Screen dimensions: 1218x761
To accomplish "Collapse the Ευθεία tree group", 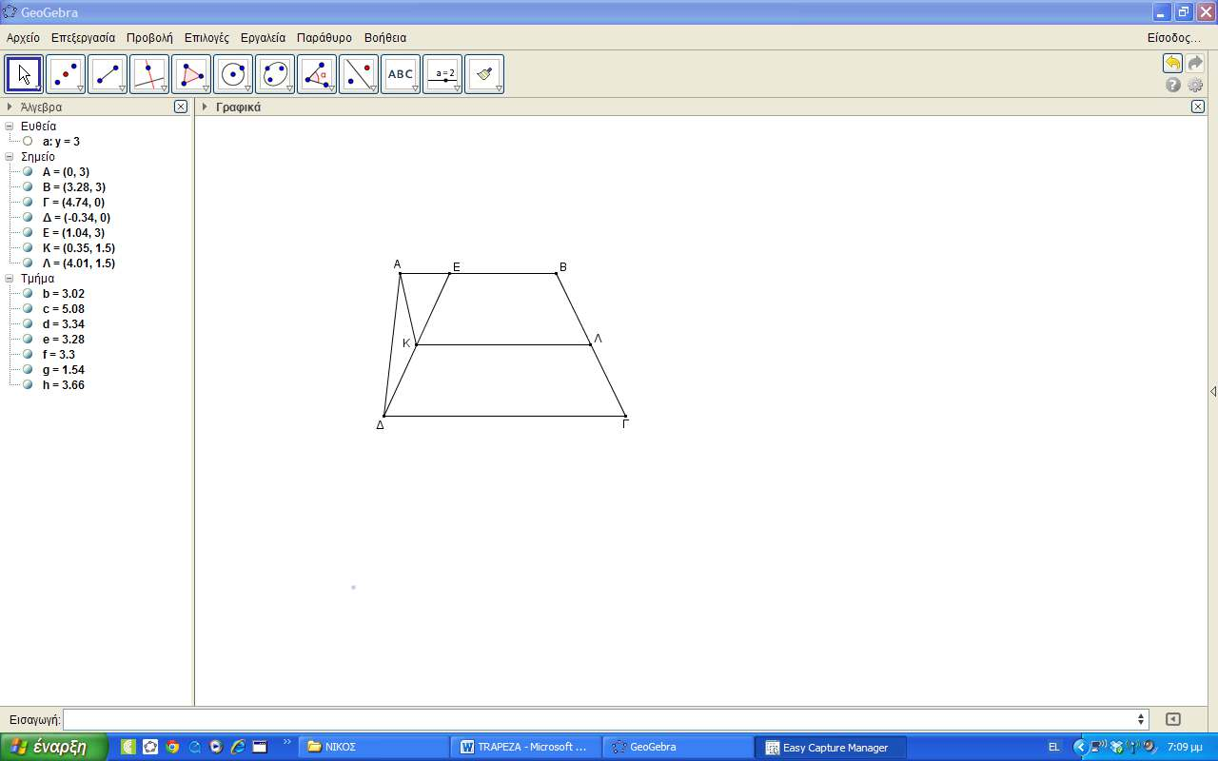I will (10, 126).
